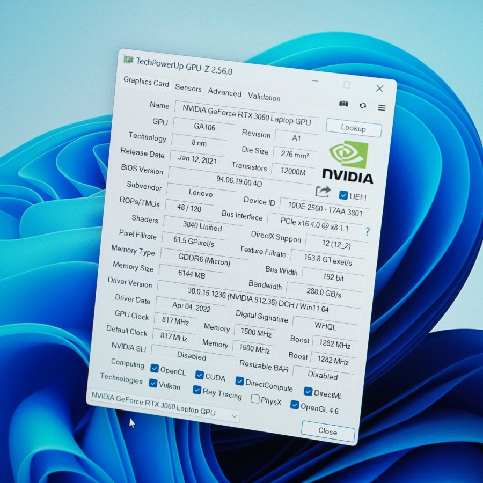The height and width of the screenshot is (483, 483).
Task: Click the Technology value 8 nm
Action: pos(199,143)
